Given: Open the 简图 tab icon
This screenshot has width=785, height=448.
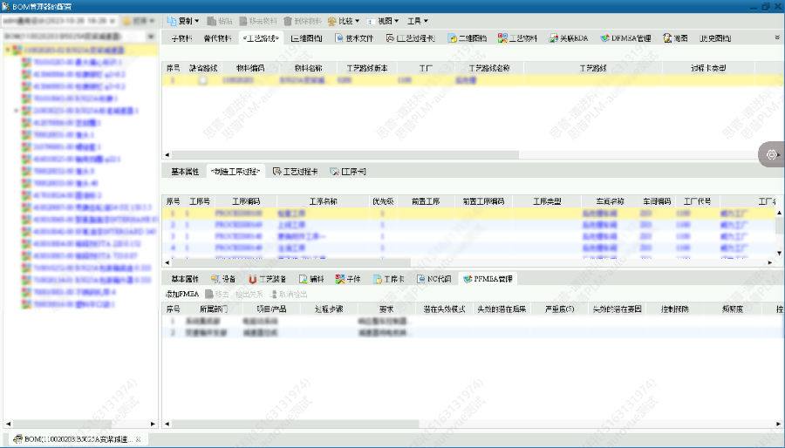Looking at the screenshot, I should coord(667,38).
